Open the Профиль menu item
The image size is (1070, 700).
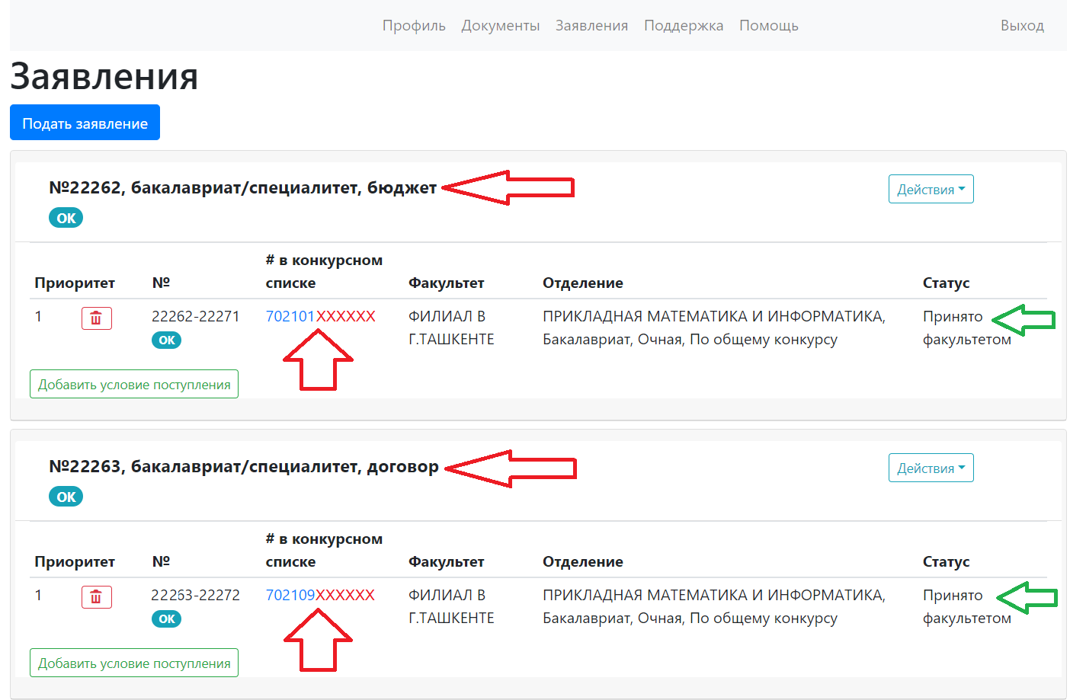point(414,26)
